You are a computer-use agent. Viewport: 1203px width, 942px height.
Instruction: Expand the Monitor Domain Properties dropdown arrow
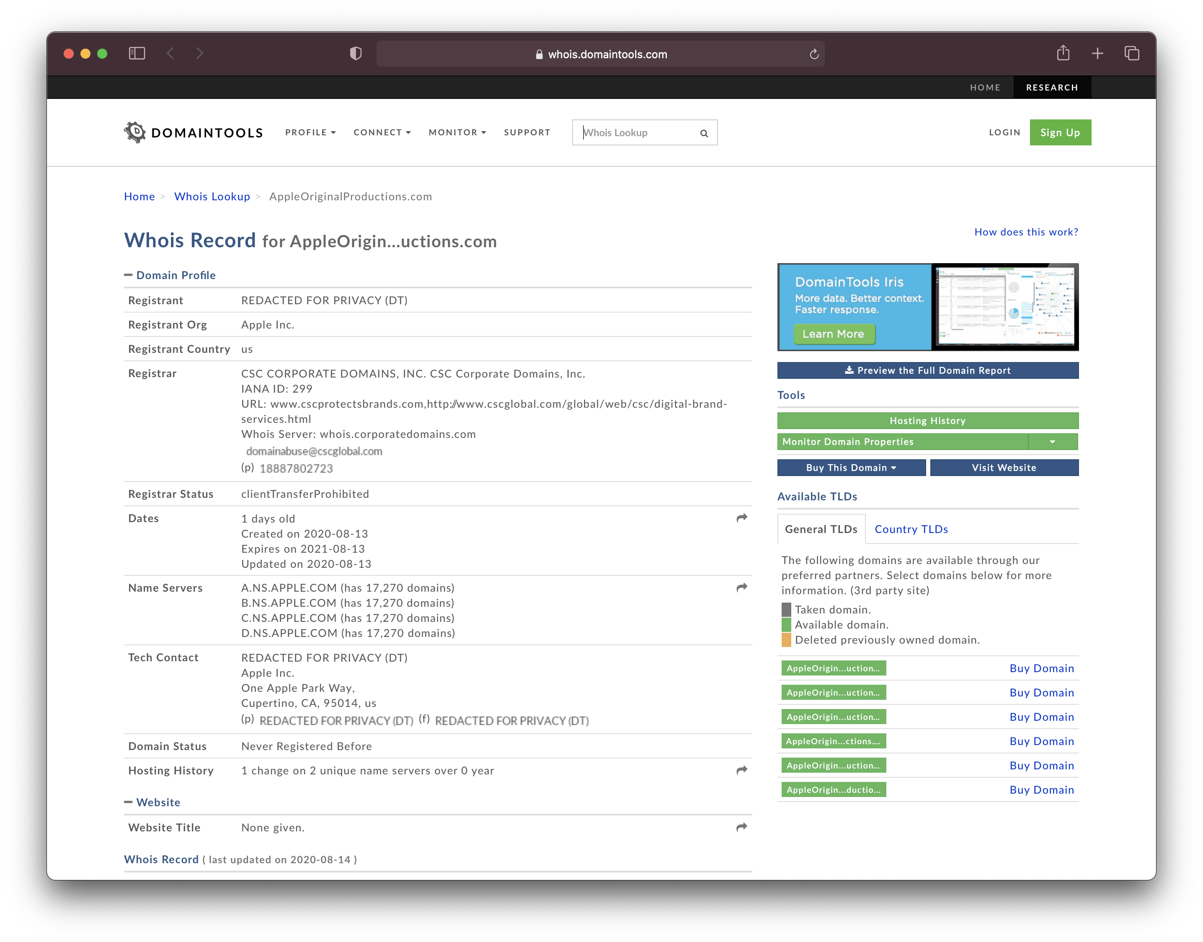coord(1053,442)
